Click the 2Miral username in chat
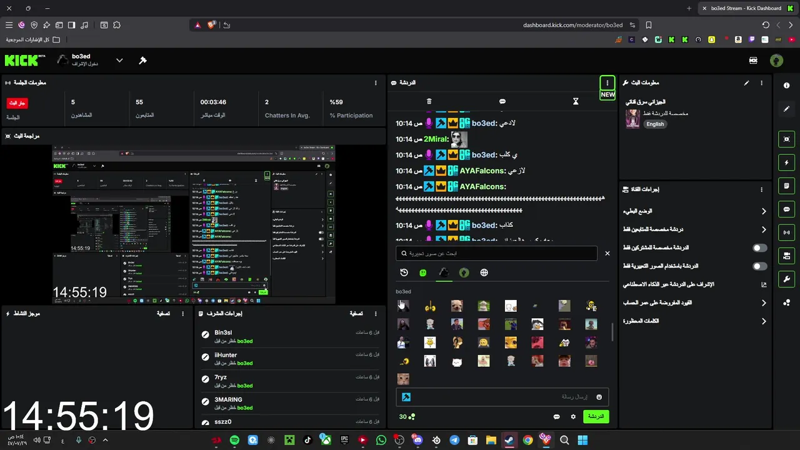Image resolution: width=800 pixels, height=450 pixels. 436,139
